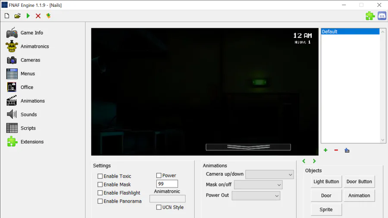Click the scroll up arrow of states list

383,31
